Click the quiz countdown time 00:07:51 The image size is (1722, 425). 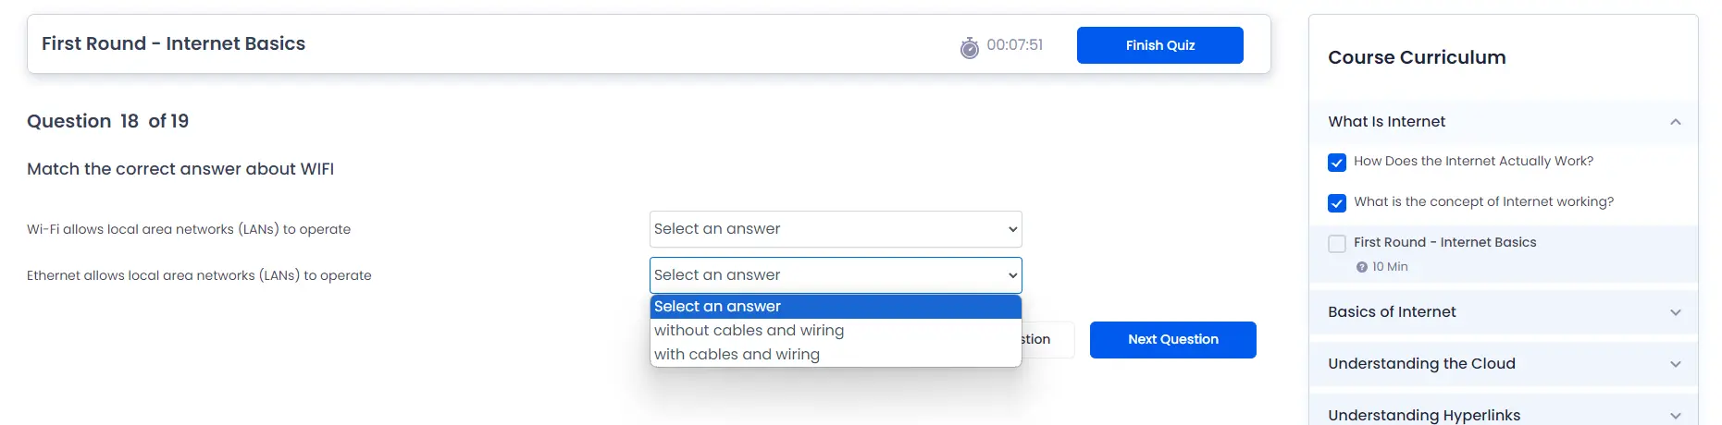[1014, 44]
